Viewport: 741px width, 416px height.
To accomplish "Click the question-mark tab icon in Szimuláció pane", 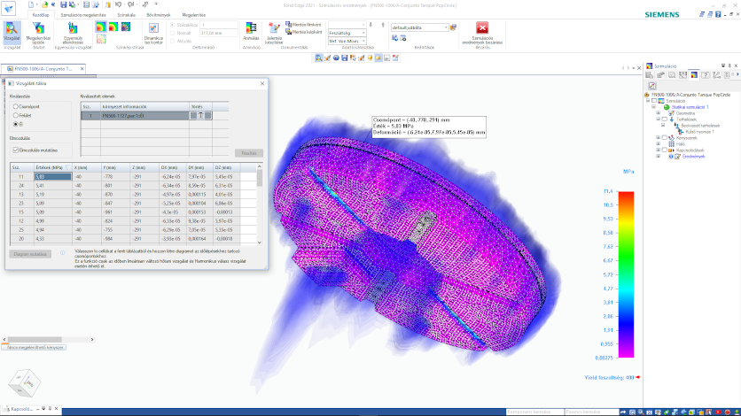I will (706, 75).
